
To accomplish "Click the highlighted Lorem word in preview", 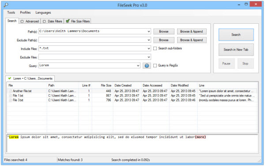I will 14,137.
